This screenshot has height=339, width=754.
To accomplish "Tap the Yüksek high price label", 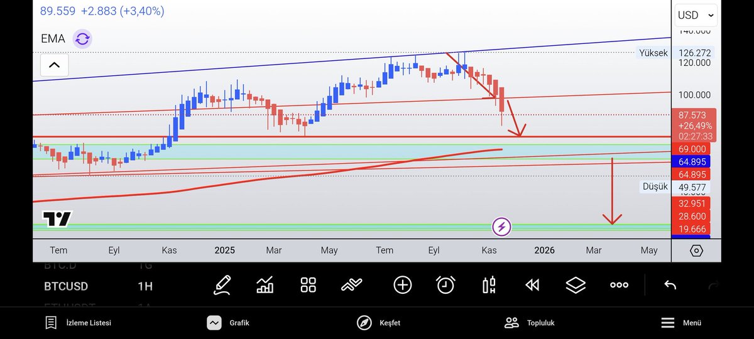I will (654, 53).
